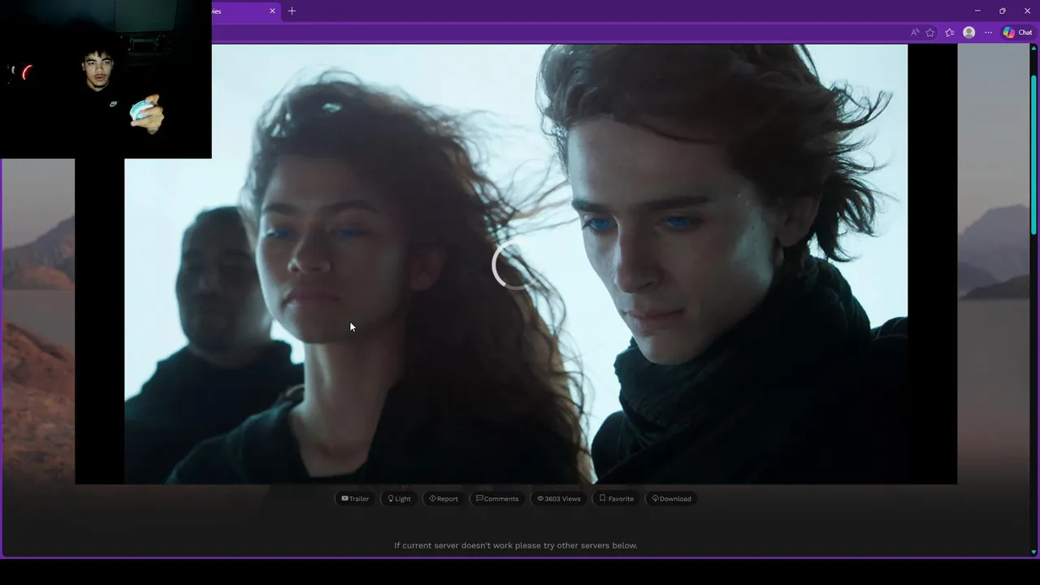The image size is (1040, 585).
Task: Click the speech bubble icon on Comments
Action: [x=479, y=499]
